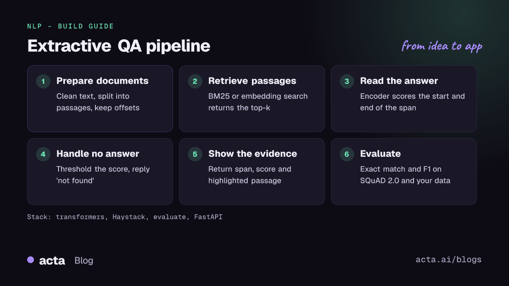Click 'BM25 or embedding search' description

258,102
